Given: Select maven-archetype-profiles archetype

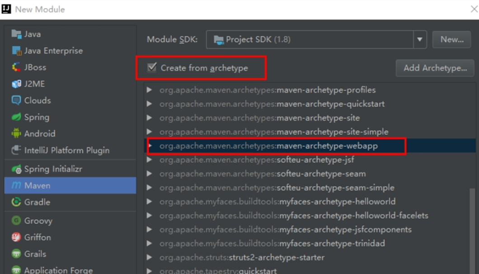Looking at the screenshot, I should 310,90.
